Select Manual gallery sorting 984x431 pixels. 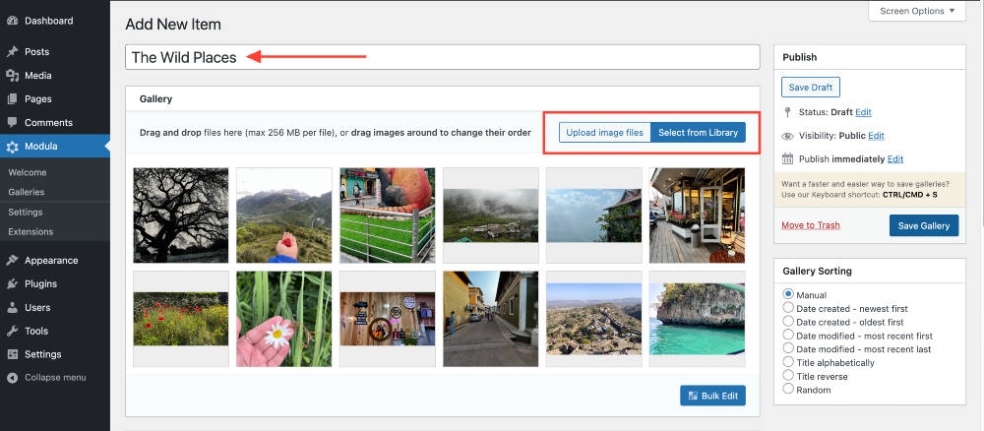(788, 293)
